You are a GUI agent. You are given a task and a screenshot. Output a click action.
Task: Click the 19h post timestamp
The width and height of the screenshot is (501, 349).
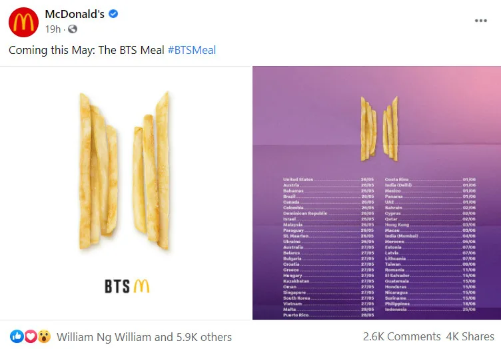(x=53, y=29)
